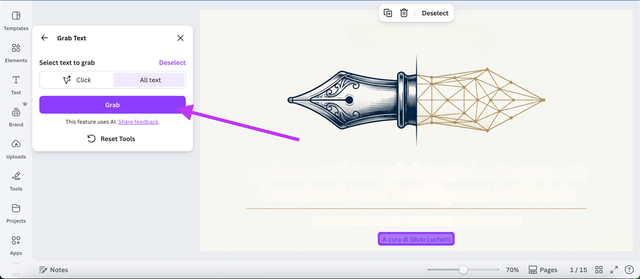640x279 pixels.
Task: Open the Templates panel in sidebar
Action: 16,21
